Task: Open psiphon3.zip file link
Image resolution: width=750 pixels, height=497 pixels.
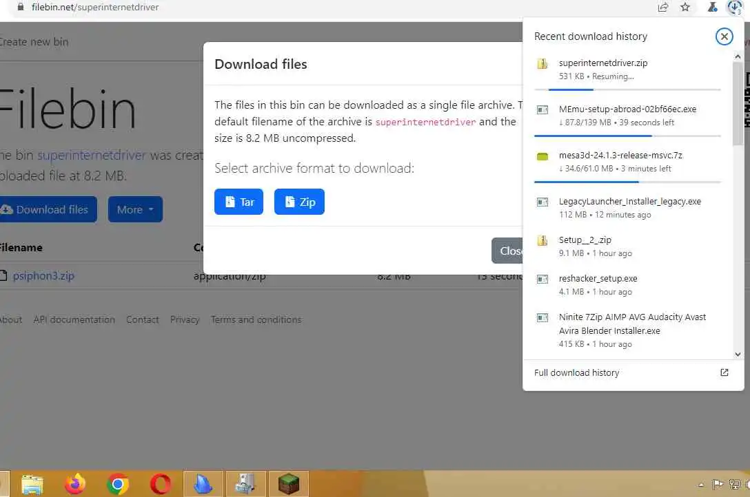Action: 43,275
